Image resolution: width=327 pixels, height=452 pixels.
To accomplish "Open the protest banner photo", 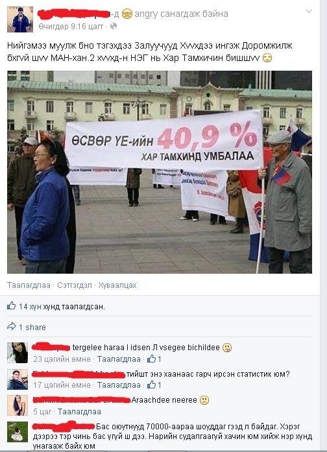I will point(160,172).
